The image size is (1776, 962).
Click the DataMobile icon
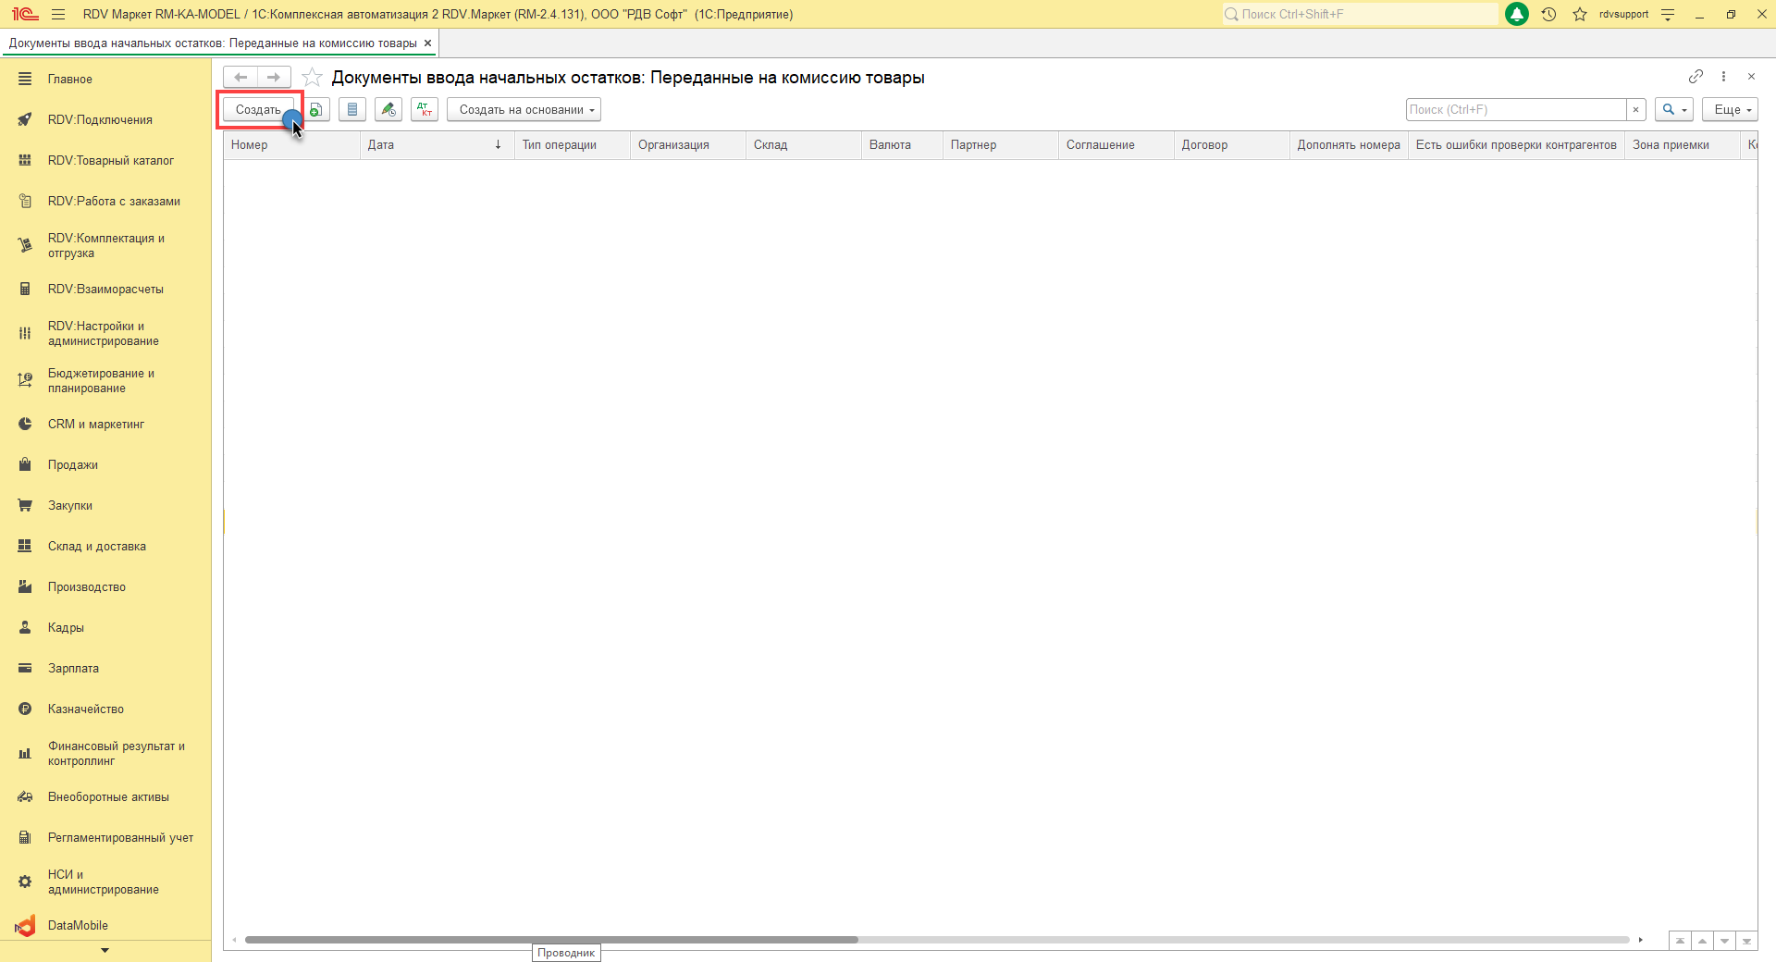pos(25,925)
